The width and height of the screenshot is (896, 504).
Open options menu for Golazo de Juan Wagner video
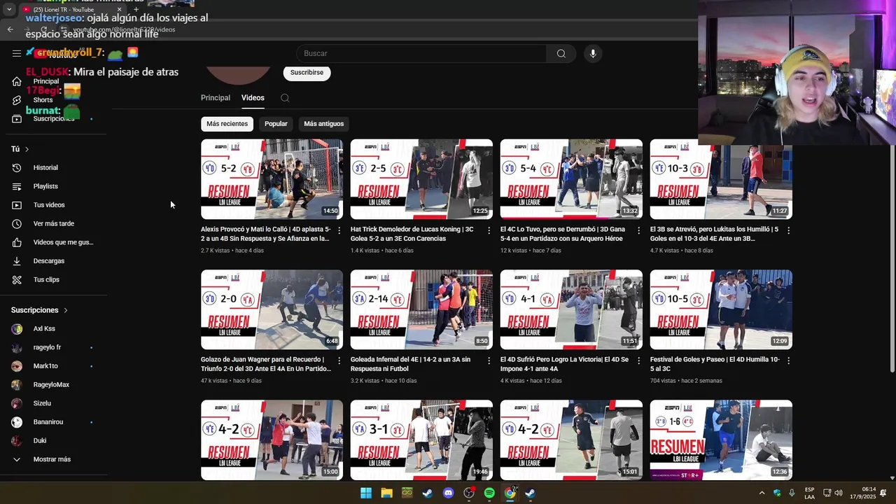339,360
